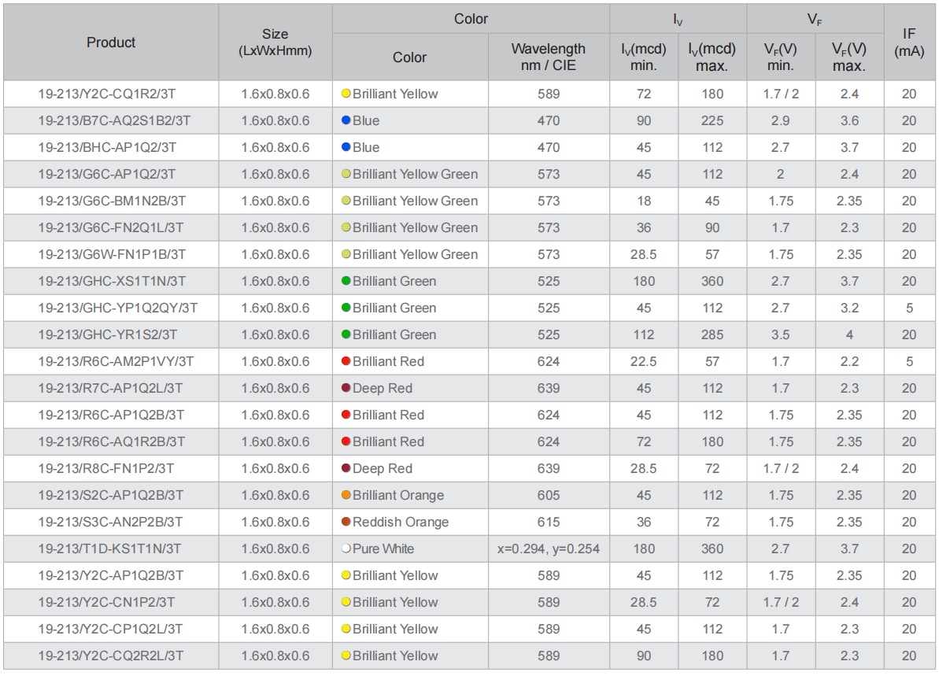Click the Wavelength nm / CIE header
Image resolution: width=939 pixels, height=676 pixels.
(x=549, y=57)
